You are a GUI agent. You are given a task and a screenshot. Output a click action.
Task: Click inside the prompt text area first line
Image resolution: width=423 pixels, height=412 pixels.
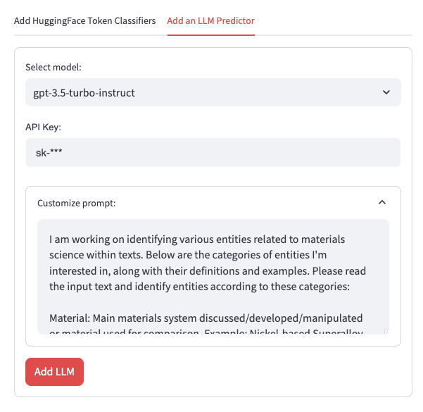click(x=197, y=239)
